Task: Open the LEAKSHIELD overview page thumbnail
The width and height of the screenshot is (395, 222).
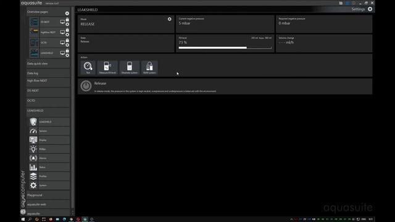Action: (x=34, y=53)
